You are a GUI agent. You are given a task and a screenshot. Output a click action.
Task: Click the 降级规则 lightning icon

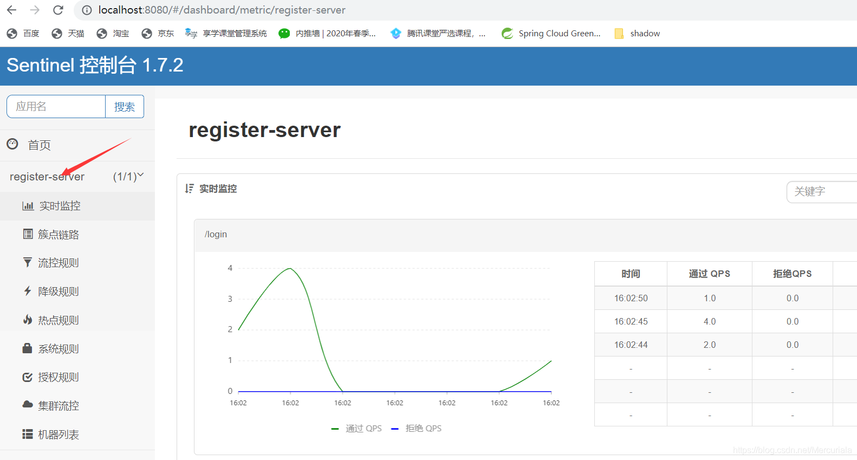[28, 291]
